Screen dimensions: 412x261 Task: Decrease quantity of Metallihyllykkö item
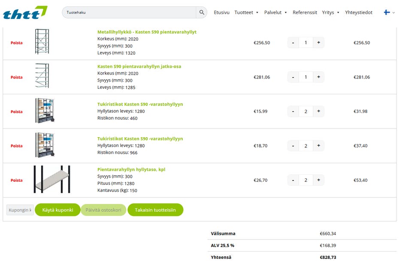click(x=293, y=42)
